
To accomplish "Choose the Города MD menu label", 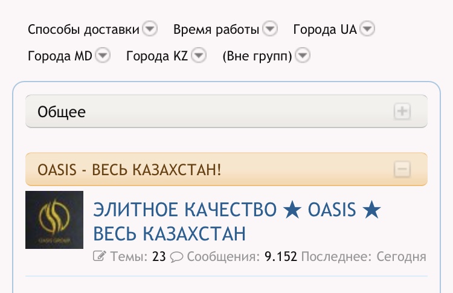I will point(60,56).
